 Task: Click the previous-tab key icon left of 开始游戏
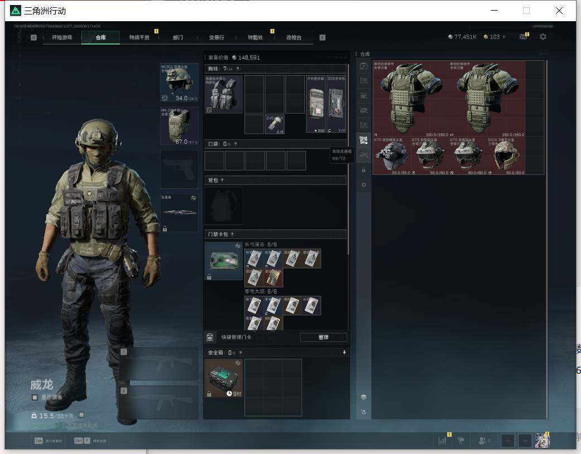(33, 37)
